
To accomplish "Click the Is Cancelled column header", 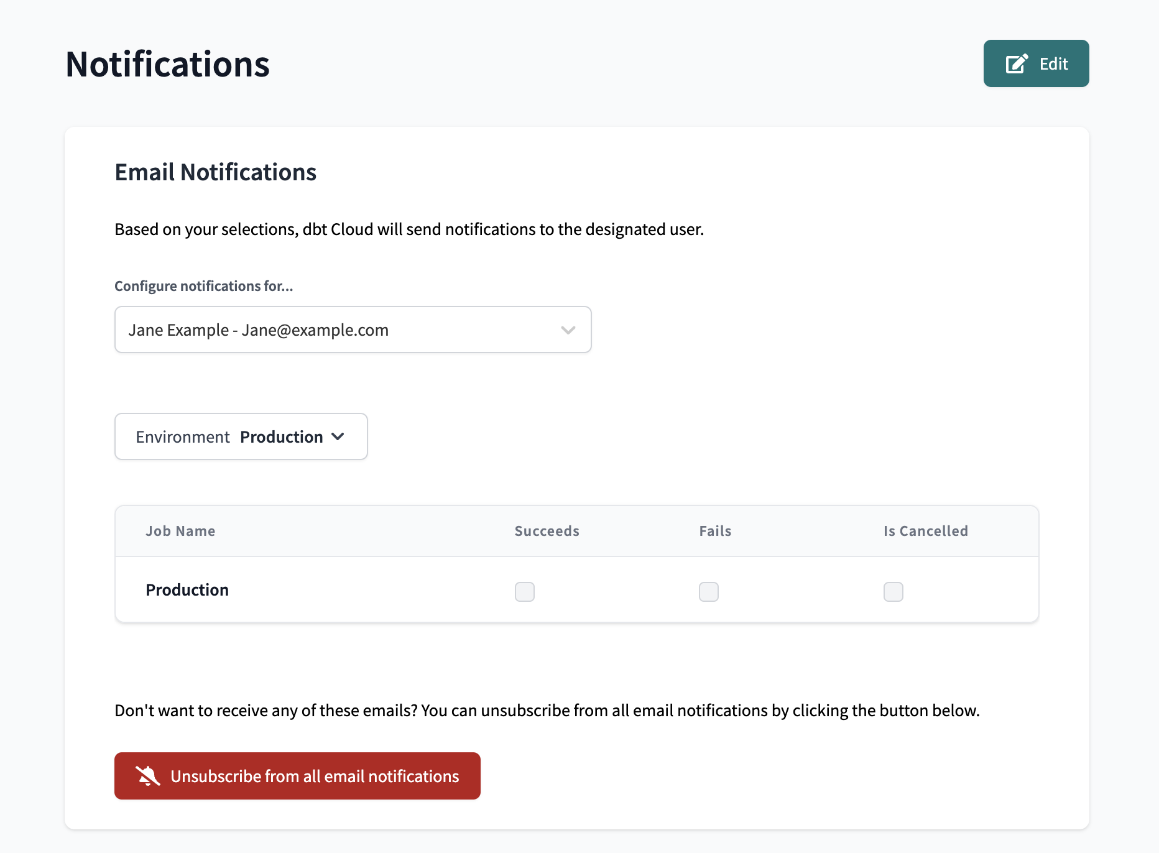I will click(926, 531).
